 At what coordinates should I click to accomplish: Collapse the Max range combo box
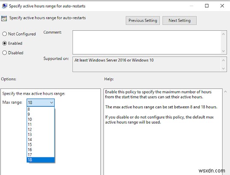coord(41,102)
